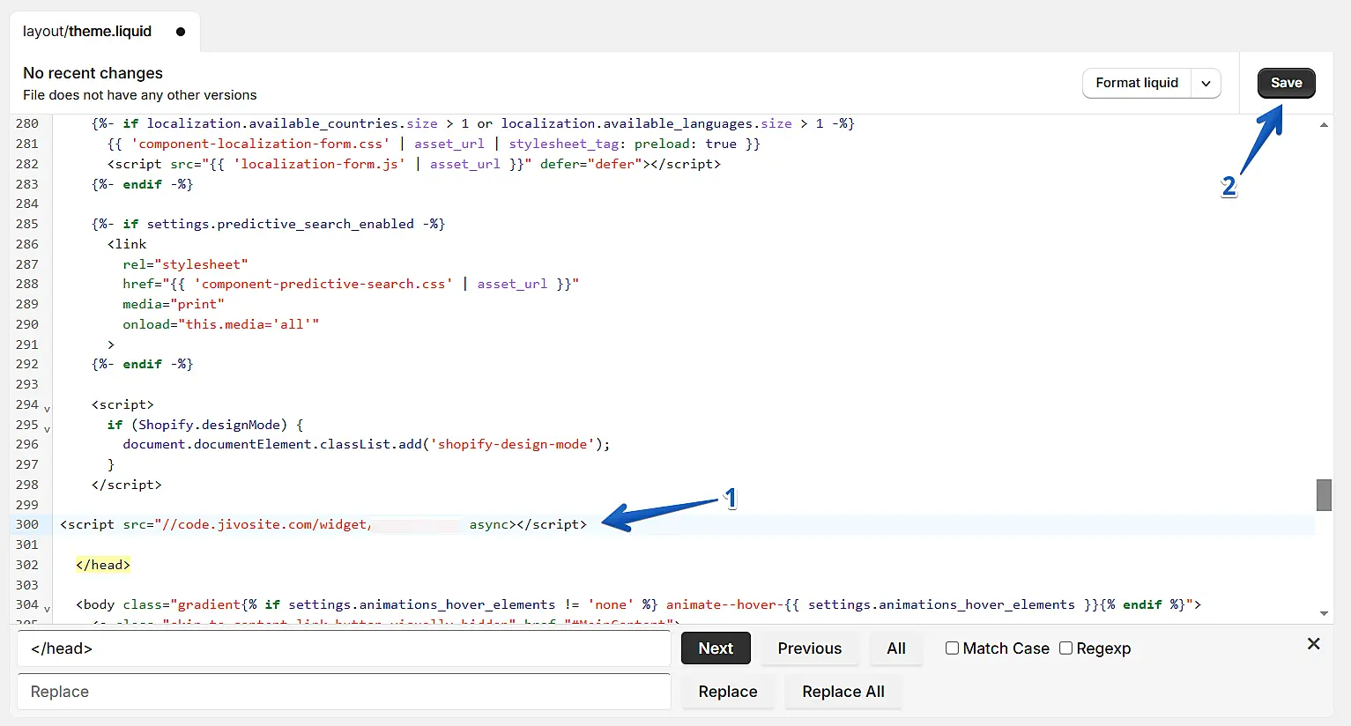Click the unsaved changes dot on tab
1351x726 pixels.
tap(181, 32)
